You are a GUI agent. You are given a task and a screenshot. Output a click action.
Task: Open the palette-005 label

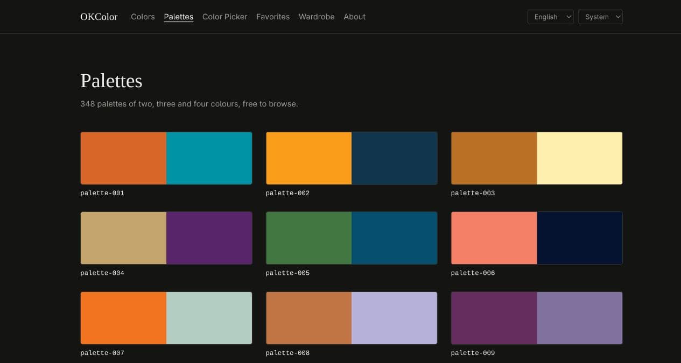click(288, 273)
